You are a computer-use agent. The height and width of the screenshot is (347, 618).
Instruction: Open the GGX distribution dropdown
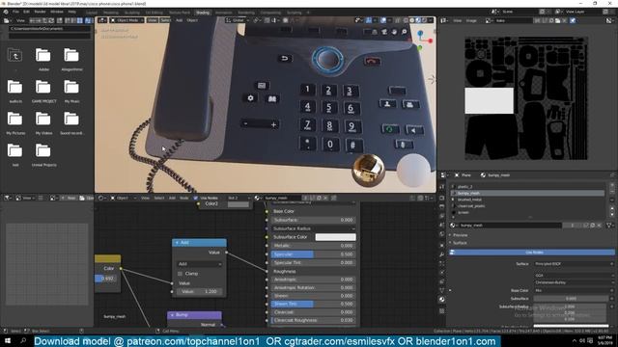574,276
